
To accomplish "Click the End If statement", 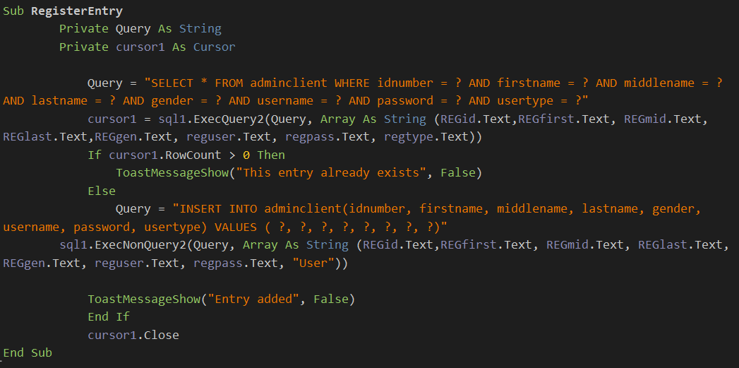I will pyautogui.click(x=109, y=317).
